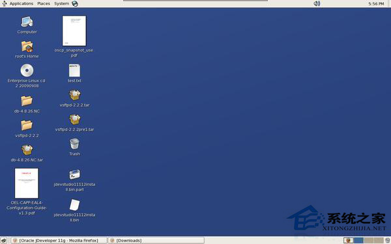
Task: Select the vsftpd-2.2.2.tar archive icon
Action: click(74, 95)
